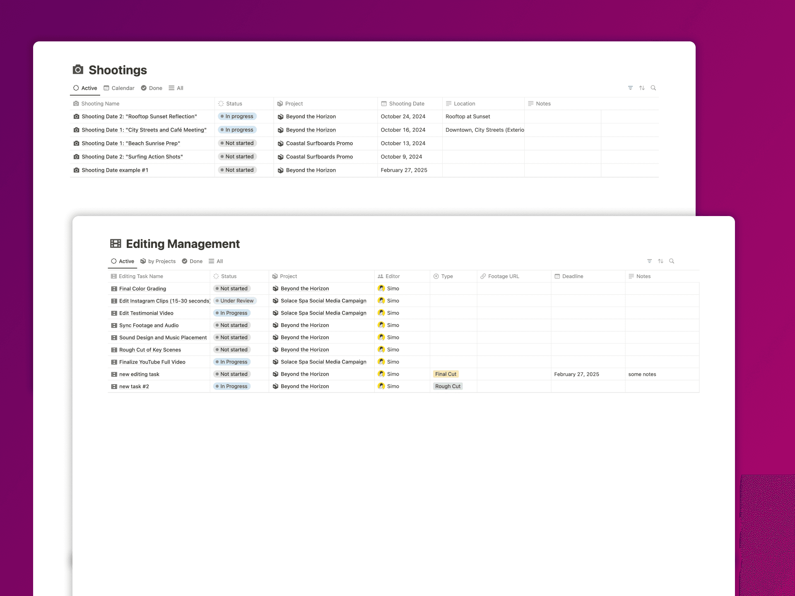This screenshot has height=596, width=795.
Task: Click film strip icon beside Editing Management
Action: [116, 243]
